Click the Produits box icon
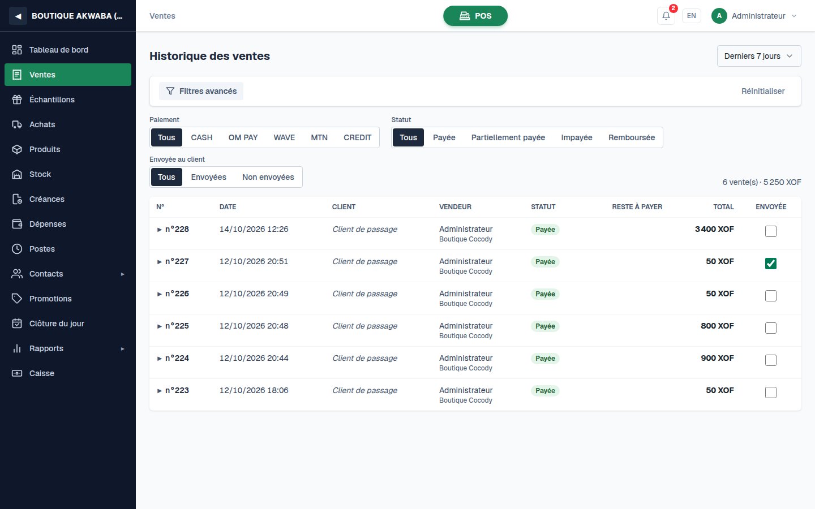This screenshot has width=815, height=509. point(17,149)
